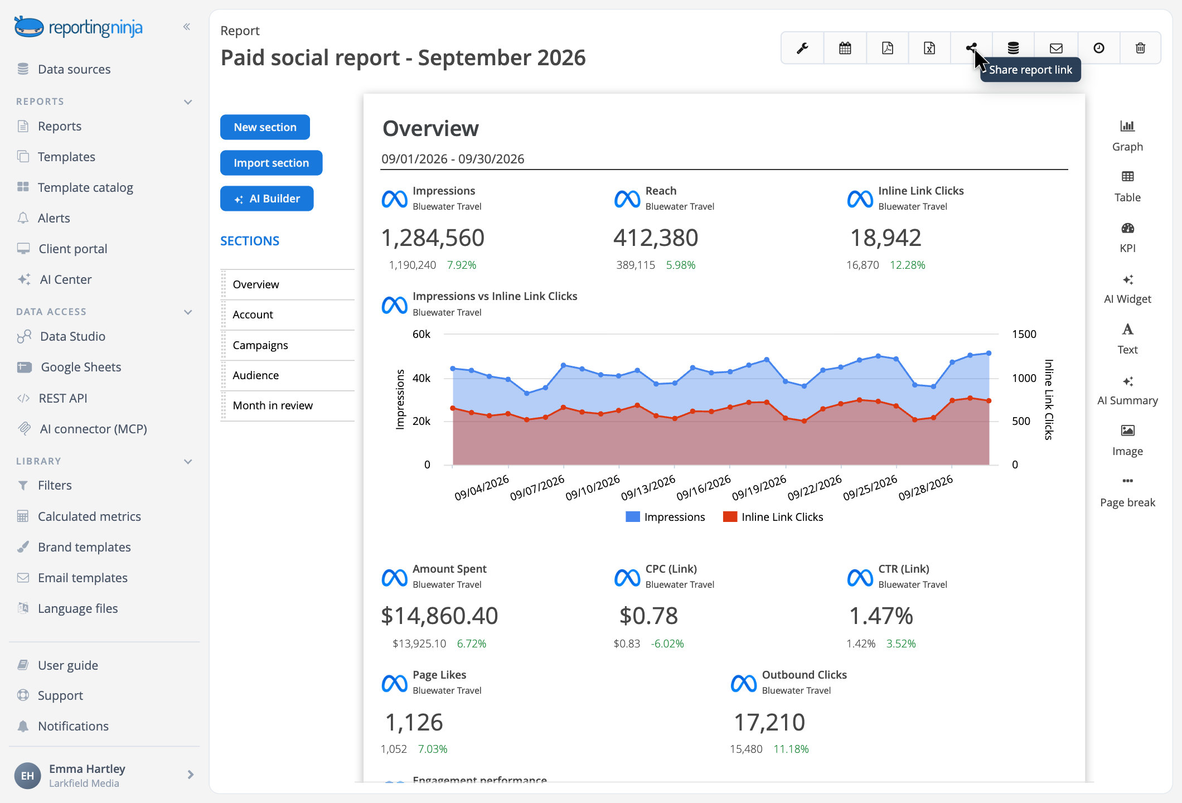Expand the Emma Hartley account menu
The image size is (1182, 803).
[x=191, y=775]
